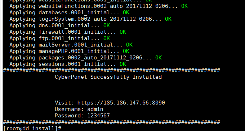Click the websiteFunctions.0002_auto_20171112_0206 migration text
245x131 pixels.
point(103,6)
